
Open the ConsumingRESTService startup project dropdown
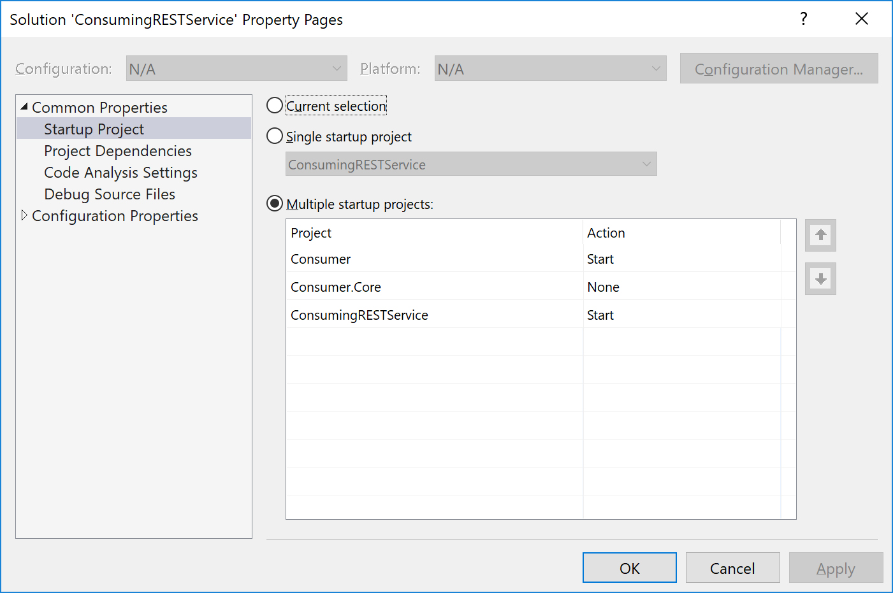(x=470, y=164)
